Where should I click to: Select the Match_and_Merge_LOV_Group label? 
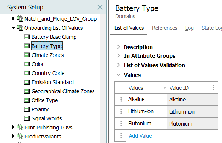[61, 19]
